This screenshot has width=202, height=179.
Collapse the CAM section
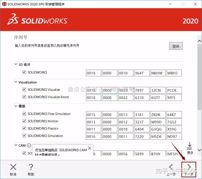click(x=16, y=145)
